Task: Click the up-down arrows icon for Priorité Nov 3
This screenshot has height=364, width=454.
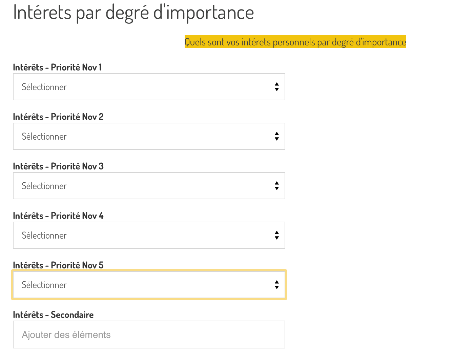Action: point(277,186)
